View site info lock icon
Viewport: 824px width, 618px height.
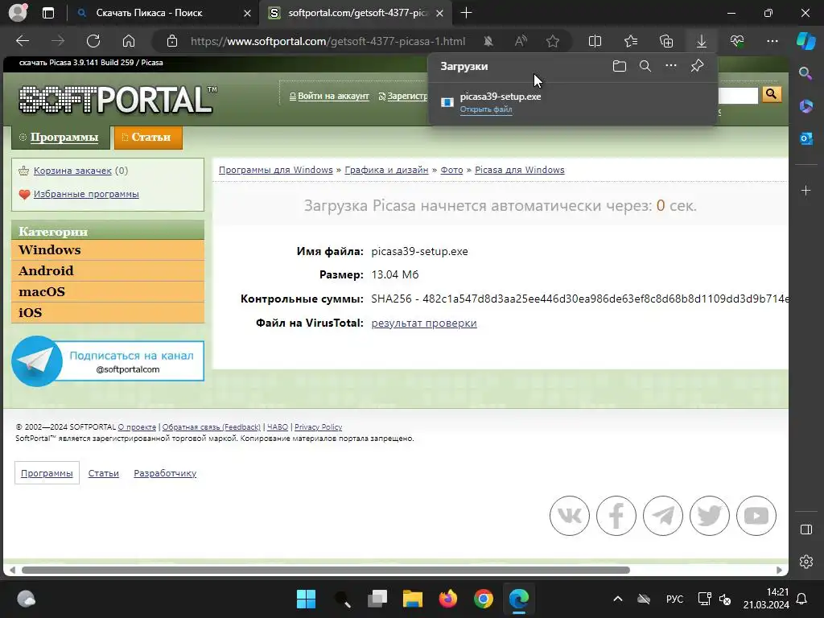pyautogui.click(x=172, y=41)
